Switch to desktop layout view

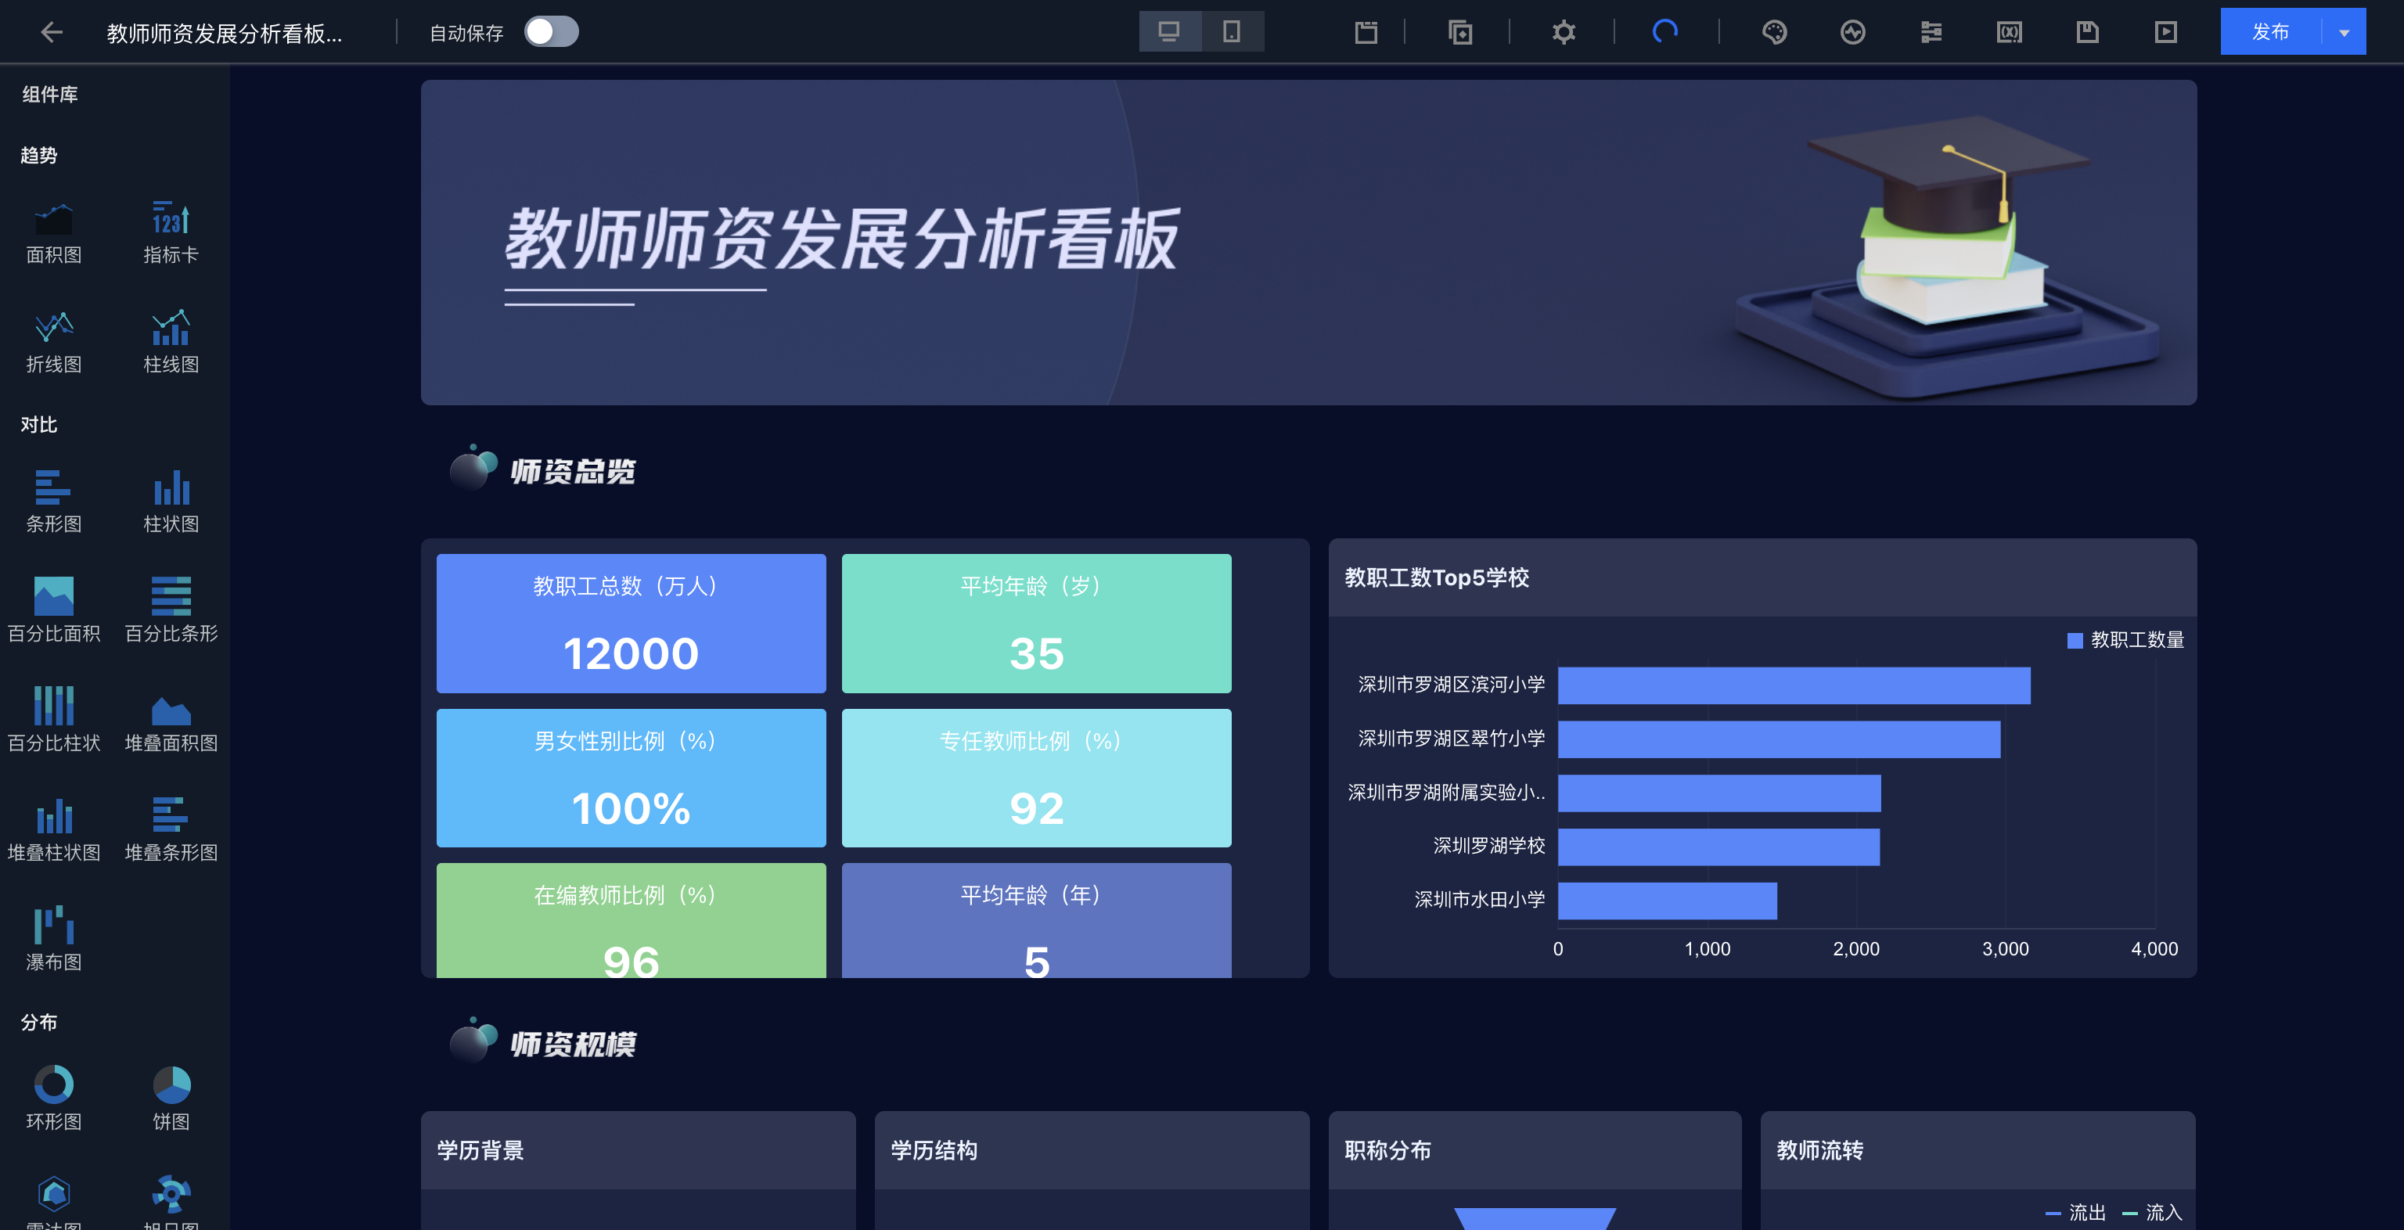(x=1169, y=33)
